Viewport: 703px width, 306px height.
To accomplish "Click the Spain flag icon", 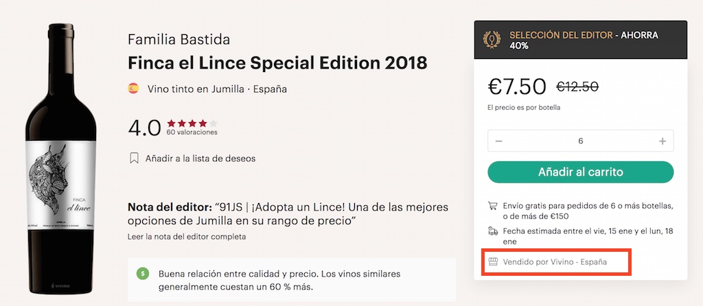I will [134, 89].
